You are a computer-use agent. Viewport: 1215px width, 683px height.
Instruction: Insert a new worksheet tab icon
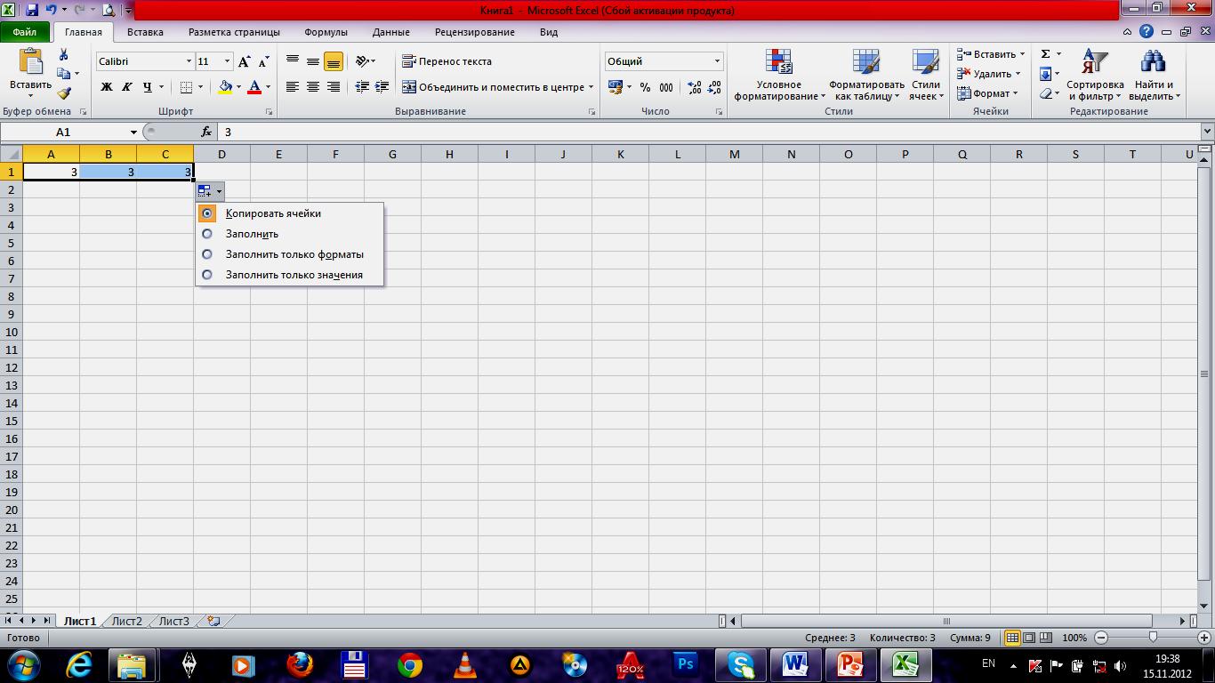click(x=213, y=621)
